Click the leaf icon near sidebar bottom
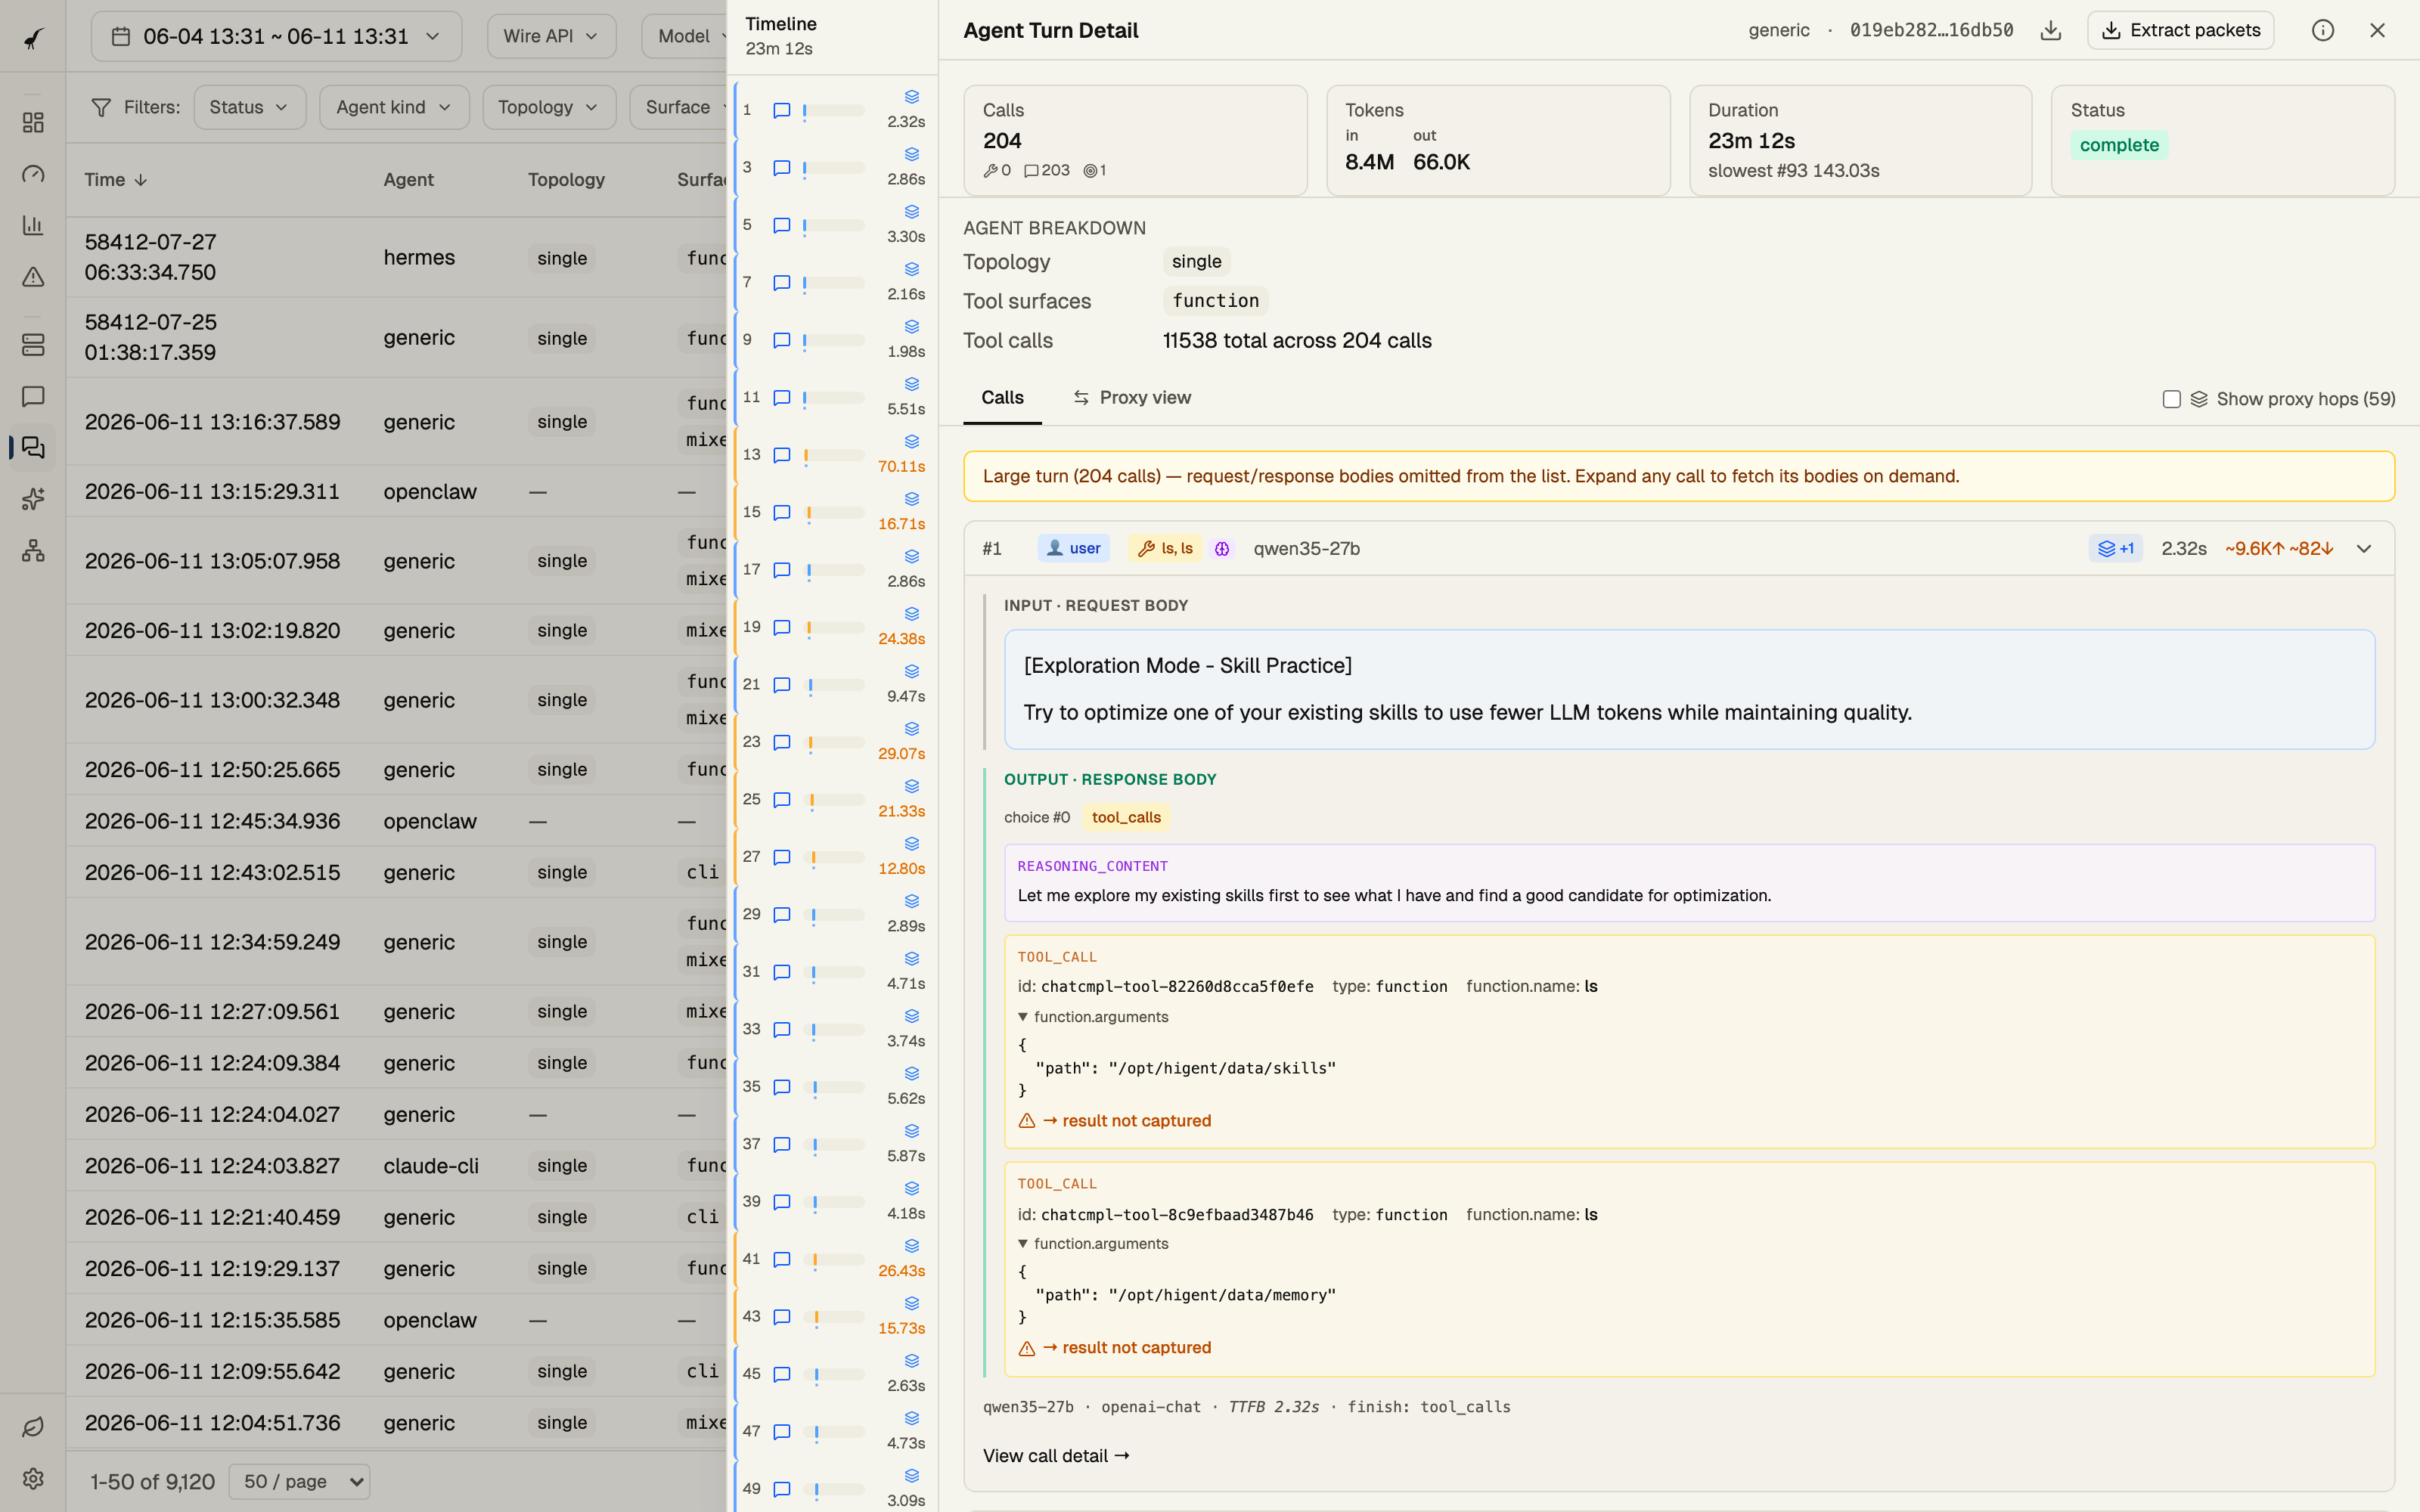2420x1512 pixels. [x=33, y=1427]
